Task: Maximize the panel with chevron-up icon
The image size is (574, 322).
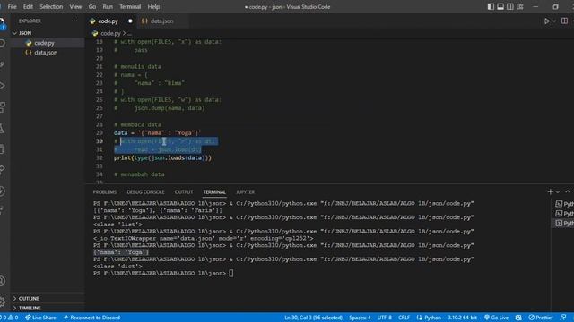Action: click(568, 191)
